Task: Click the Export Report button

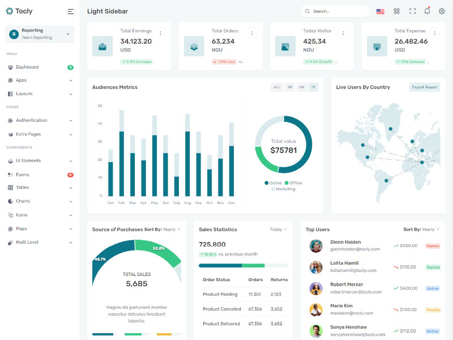Action: tap(425, 87)
